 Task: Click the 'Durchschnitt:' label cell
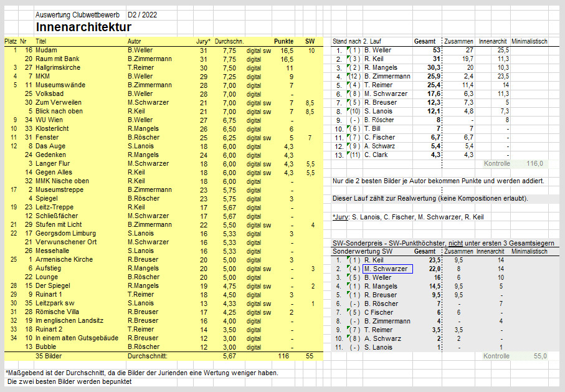[x=148, y=356]
